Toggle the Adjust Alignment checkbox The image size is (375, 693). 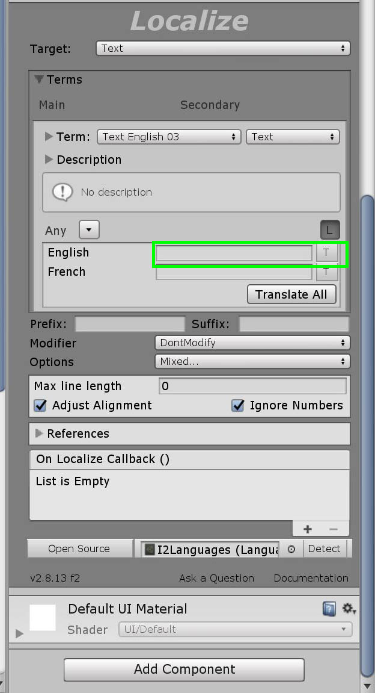(40, 406)
